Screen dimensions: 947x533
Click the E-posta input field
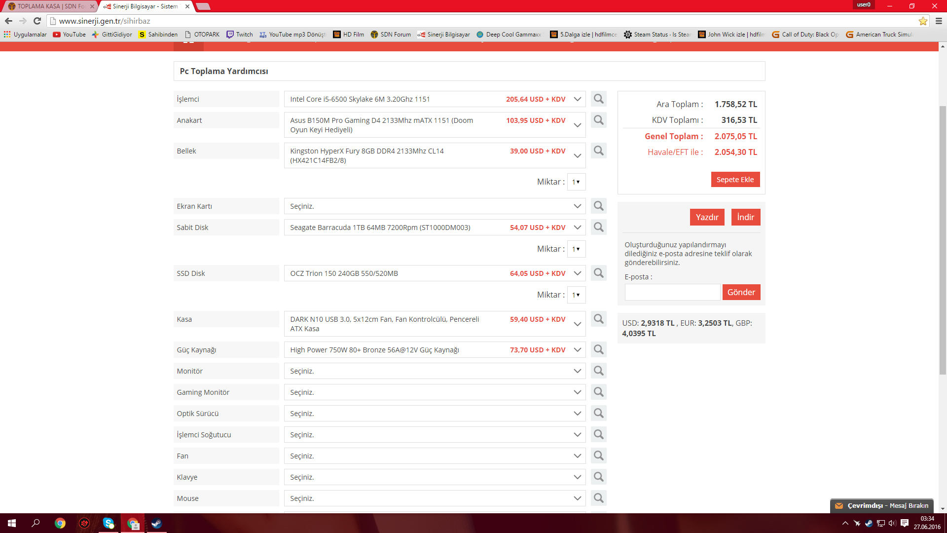(672, 292)
